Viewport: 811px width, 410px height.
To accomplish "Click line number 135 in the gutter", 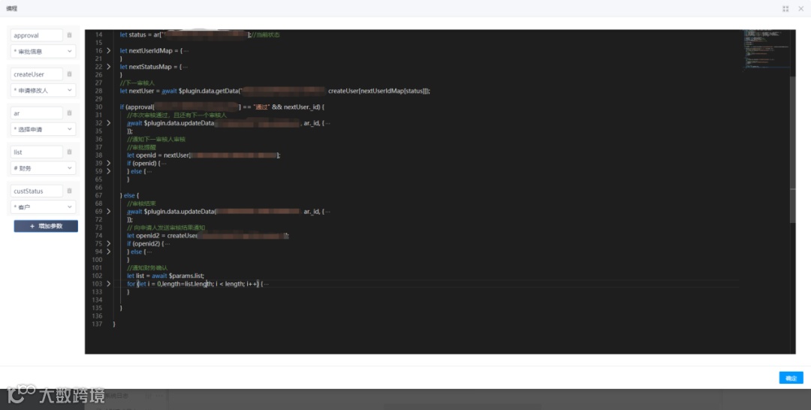I will point(96,308).
